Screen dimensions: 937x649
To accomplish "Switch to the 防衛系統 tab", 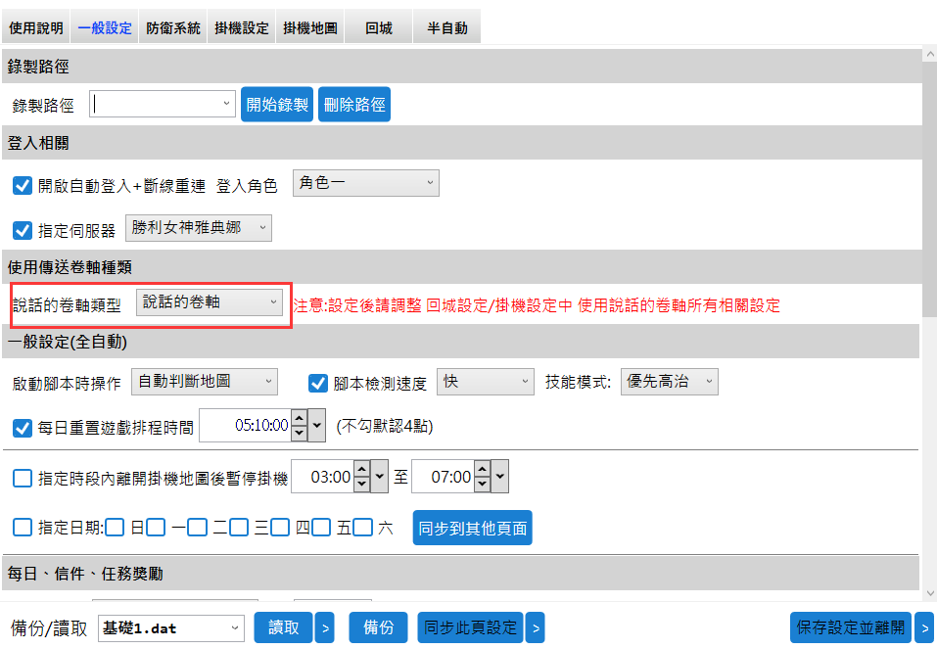I will pyautogui.click(x=172, y=28).
